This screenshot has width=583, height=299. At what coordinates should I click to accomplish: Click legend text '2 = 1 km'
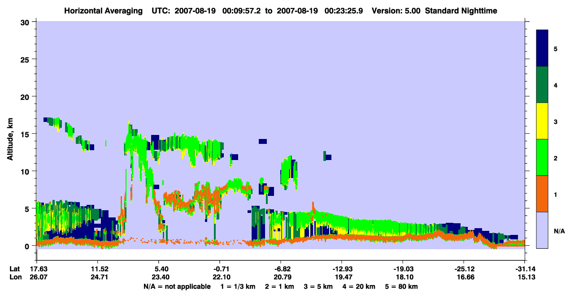(x=279, y=286)
